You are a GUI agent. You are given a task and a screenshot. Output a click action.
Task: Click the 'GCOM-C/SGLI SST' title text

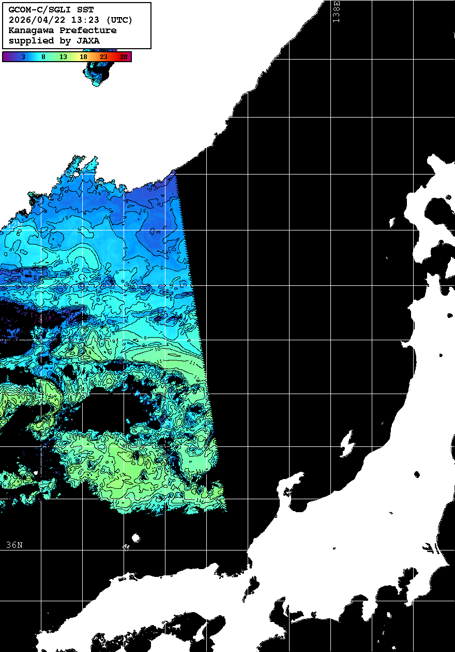51,10
